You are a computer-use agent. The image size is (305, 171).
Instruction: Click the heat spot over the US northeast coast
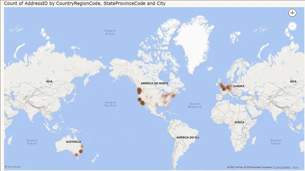coord(173,95)
